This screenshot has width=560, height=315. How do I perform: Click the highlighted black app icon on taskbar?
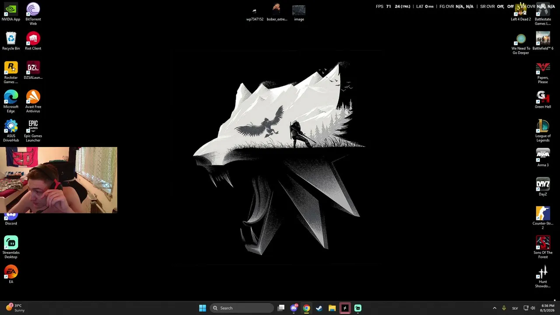tap(345, 308)
